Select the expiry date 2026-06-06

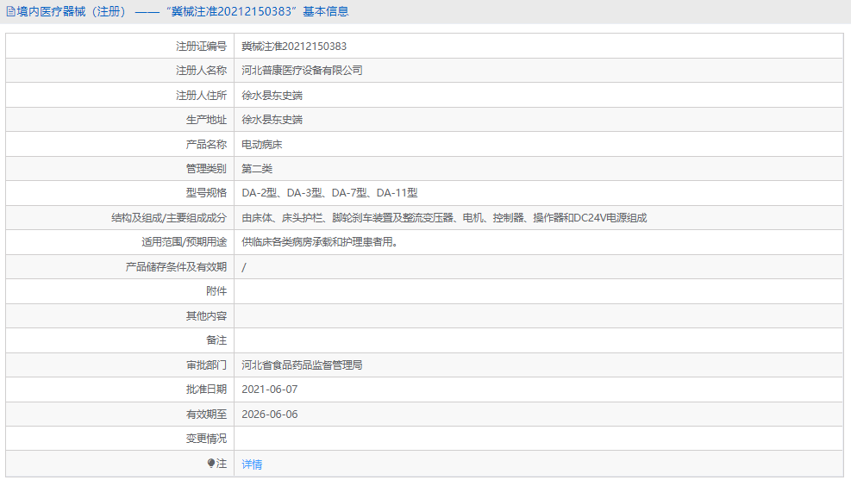(x=269, y=415)
